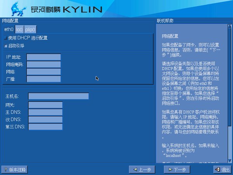This screenshot has width=233, height=175.
Task: Select the 广播 input field
Action: [43, 79]
